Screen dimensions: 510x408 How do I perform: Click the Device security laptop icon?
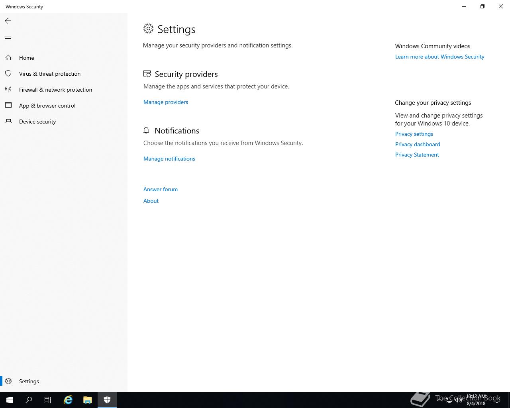pyautogui.click(x=8, y=122)
